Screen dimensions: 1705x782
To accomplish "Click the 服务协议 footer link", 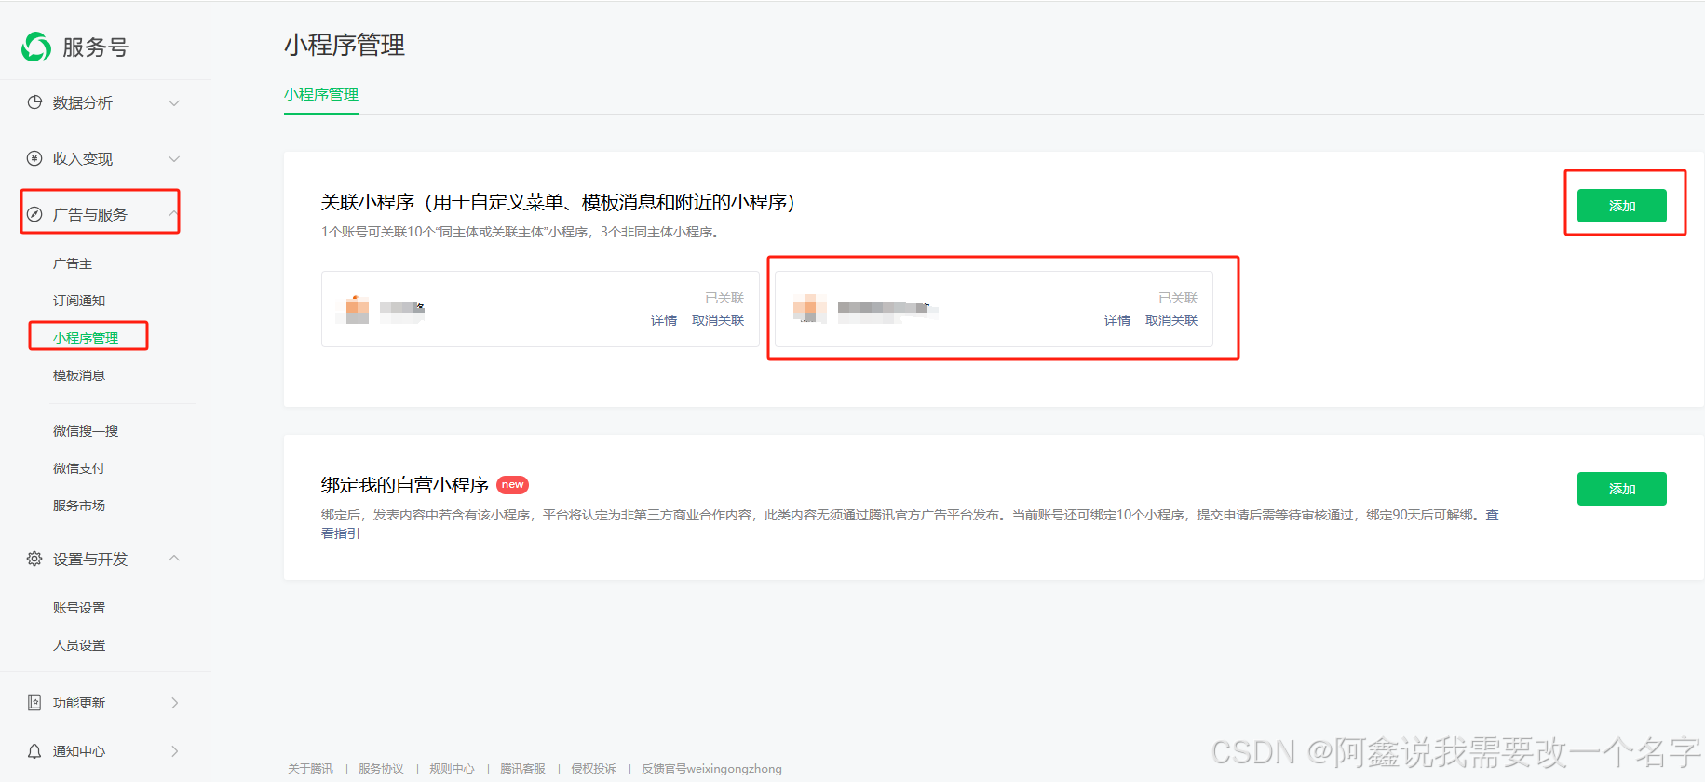I will pos(381,769).
